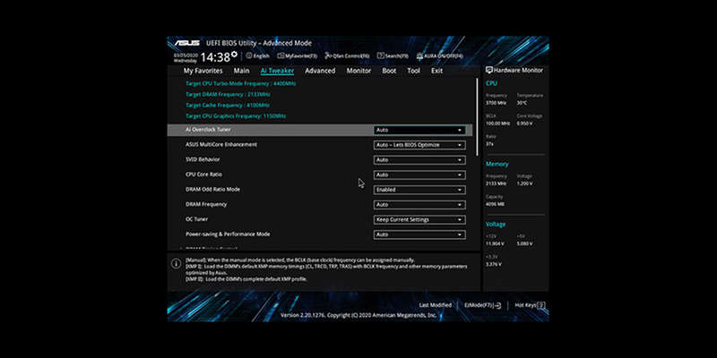The width and height of the screenshot is (717, 358).
Task: Click the +12V 11.904 V reading
Action: point(495,243)
